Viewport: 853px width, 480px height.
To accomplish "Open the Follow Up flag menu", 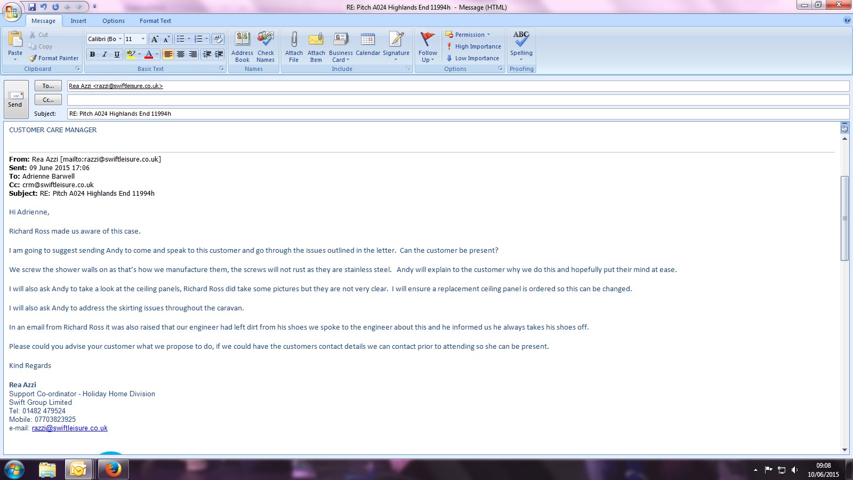I will [428, 47].
